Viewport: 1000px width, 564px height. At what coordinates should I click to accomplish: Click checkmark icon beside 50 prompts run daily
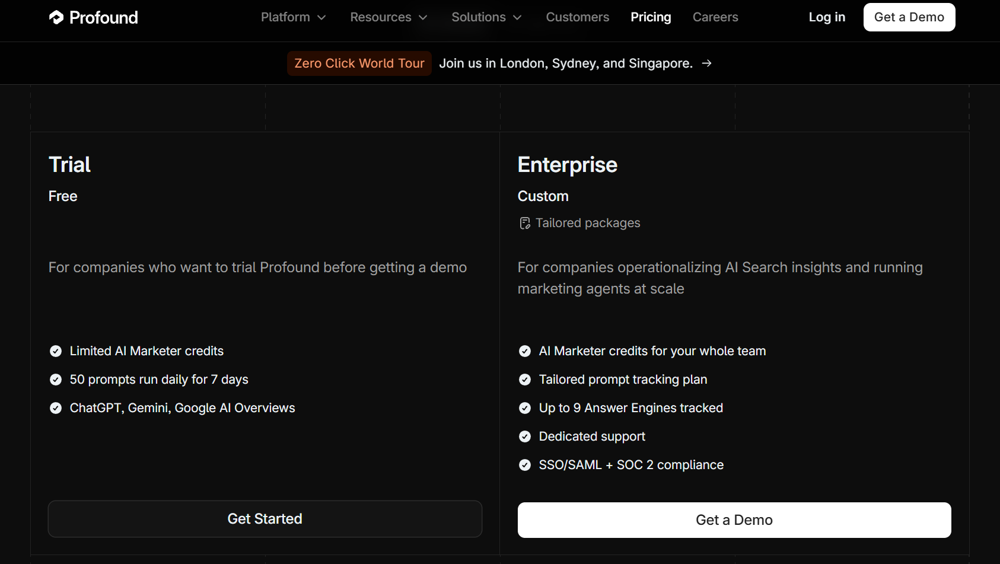coord(56,380)
